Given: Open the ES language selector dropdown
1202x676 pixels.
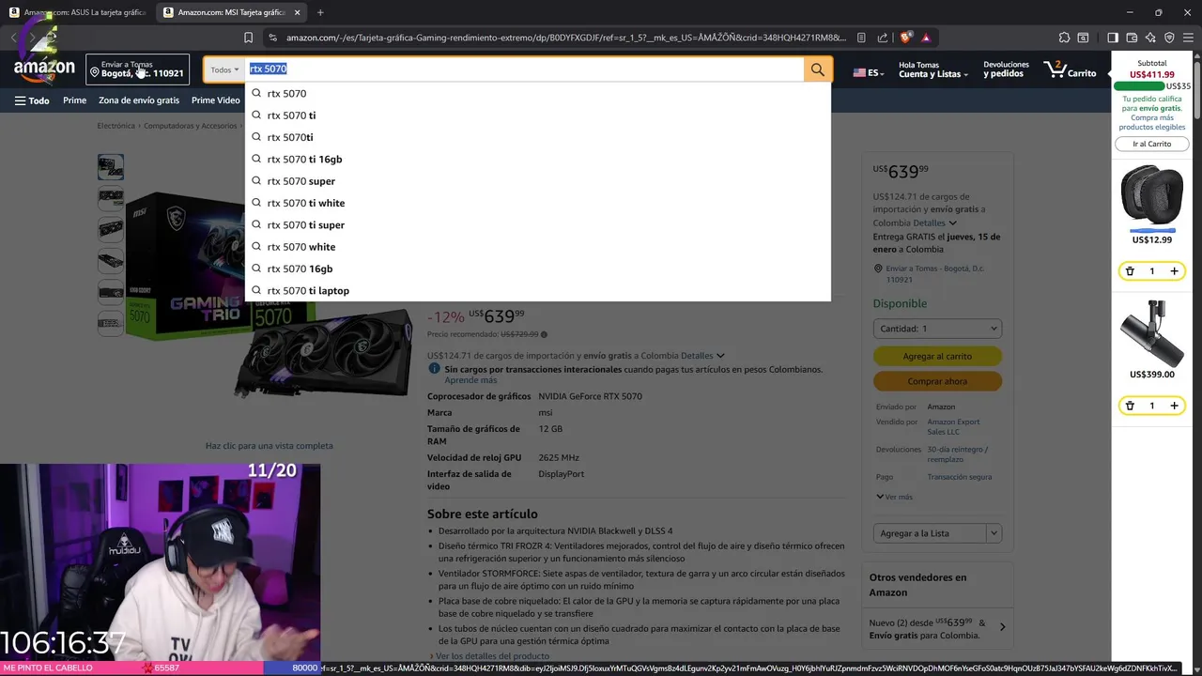Looking at the screenshot, I should (868, 72).
